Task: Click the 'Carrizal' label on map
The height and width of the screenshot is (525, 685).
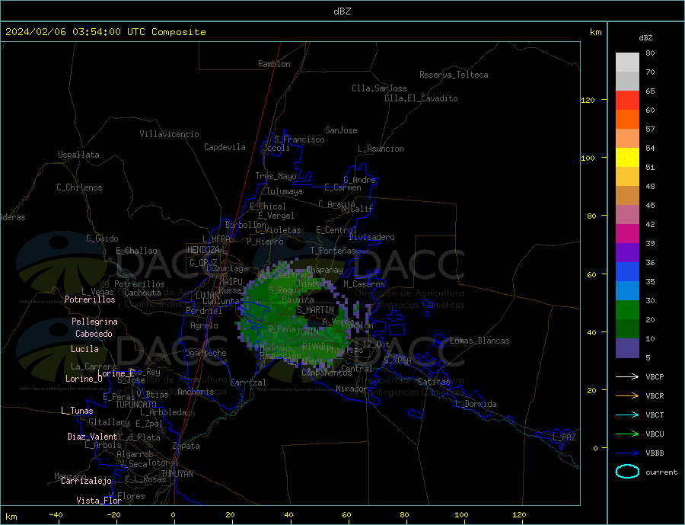Action: (248, 383)
